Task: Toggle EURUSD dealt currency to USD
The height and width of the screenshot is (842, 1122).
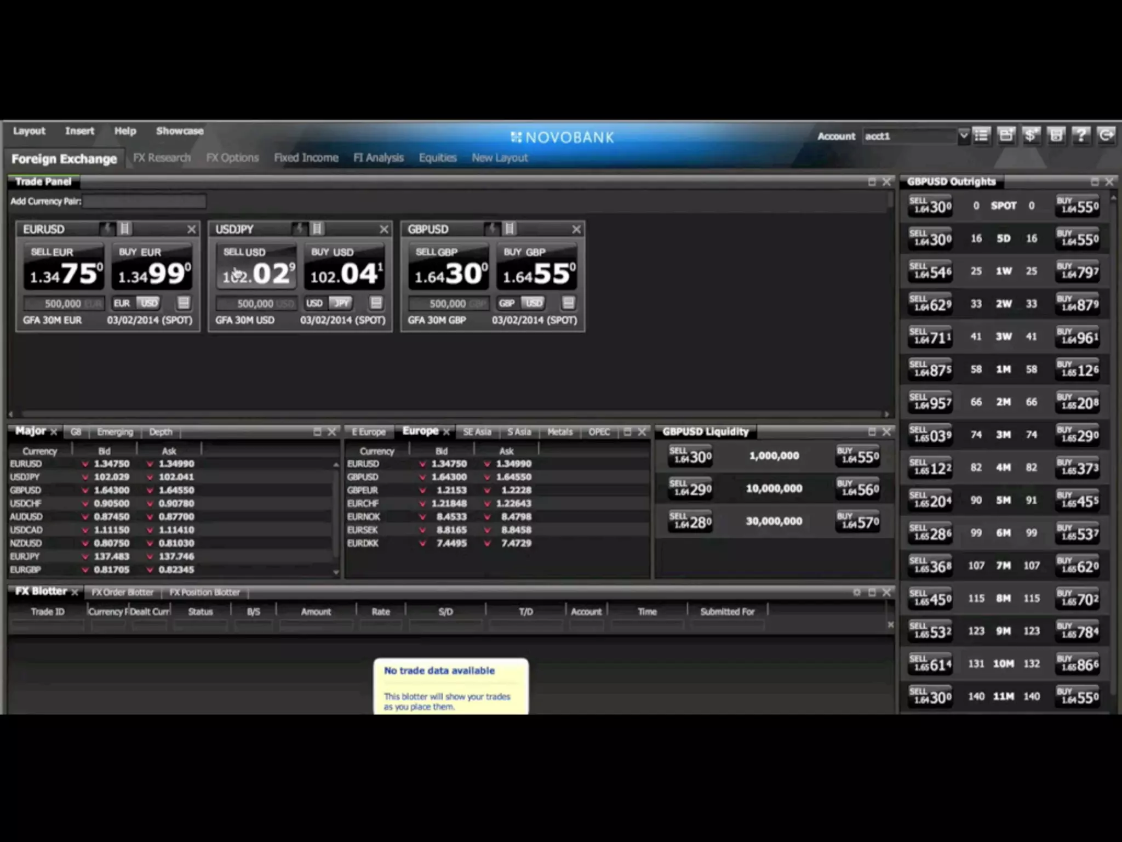Action: [x=148, y=303]
